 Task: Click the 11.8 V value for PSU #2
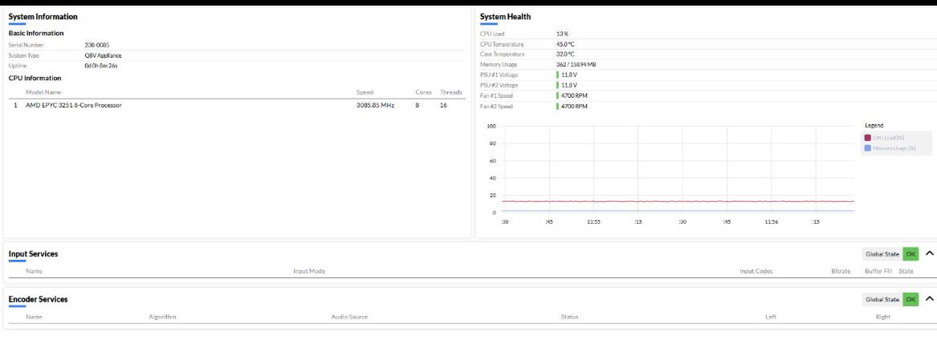click(x=569, y=85)
